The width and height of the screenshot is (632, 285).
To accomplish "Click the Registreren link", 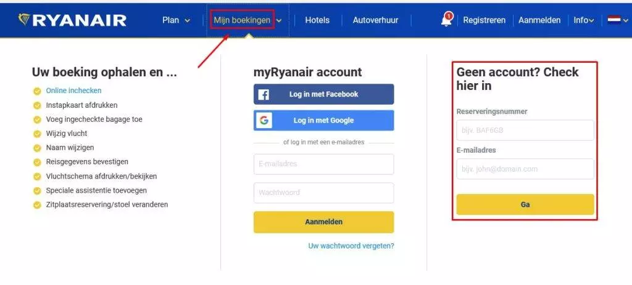I will pyautogui.click(x=484, y=20).
